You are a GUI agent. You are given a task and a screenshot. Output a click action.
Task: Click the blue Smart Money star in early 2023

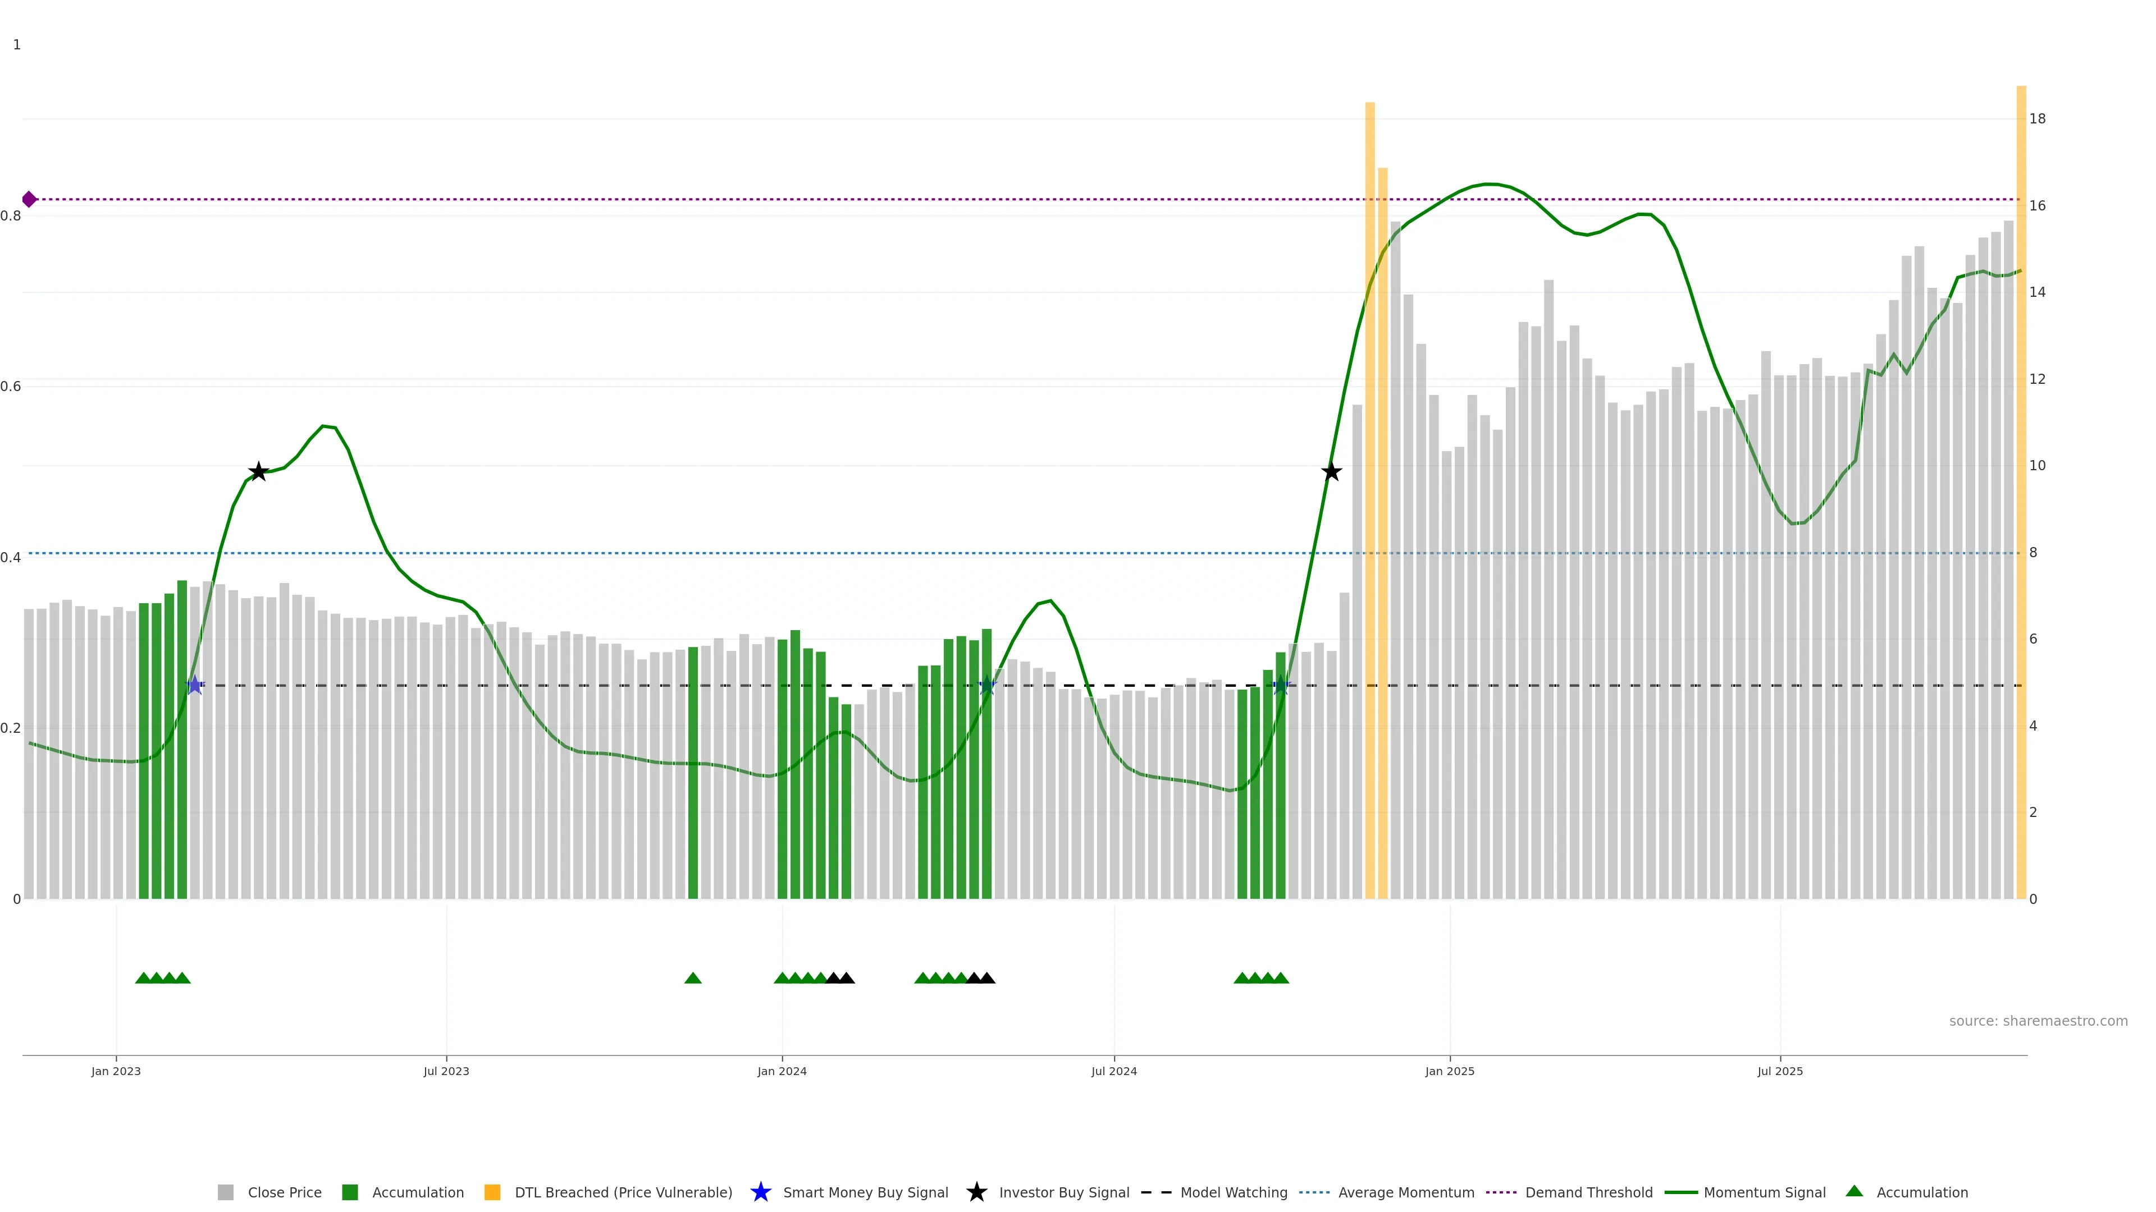(195, 685)
